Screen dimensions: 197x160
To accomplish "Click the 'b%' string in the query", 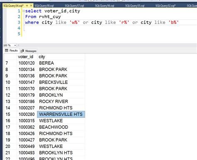I will tap(173, 22).
